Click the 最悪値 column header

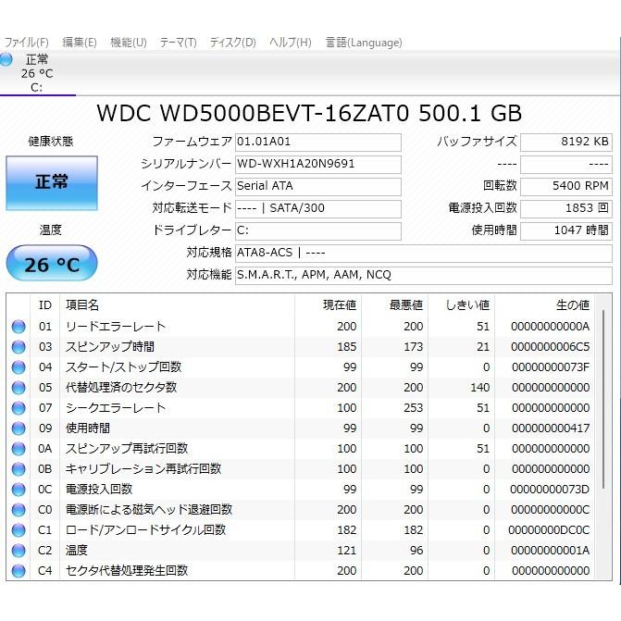(394, 305)
